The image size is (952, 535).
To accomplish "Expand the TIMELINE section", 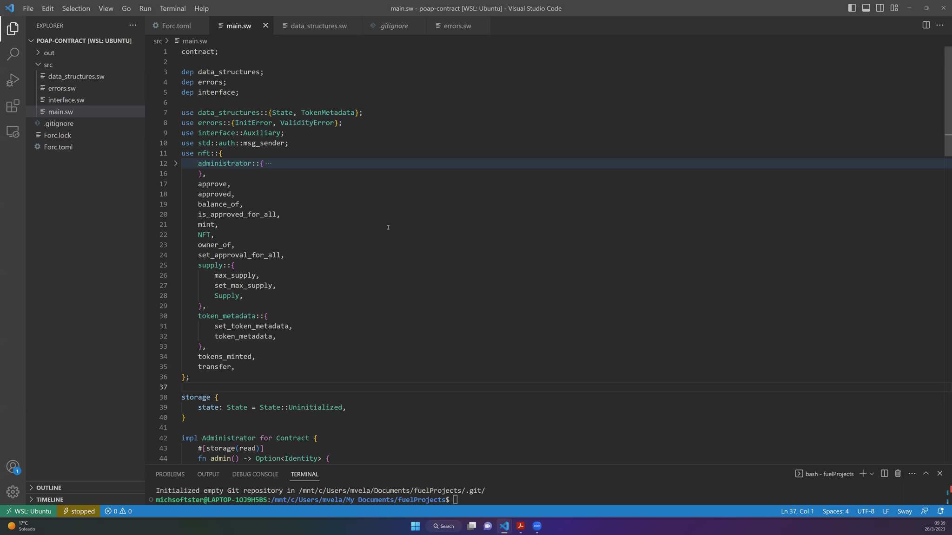I will click(86, 499).
